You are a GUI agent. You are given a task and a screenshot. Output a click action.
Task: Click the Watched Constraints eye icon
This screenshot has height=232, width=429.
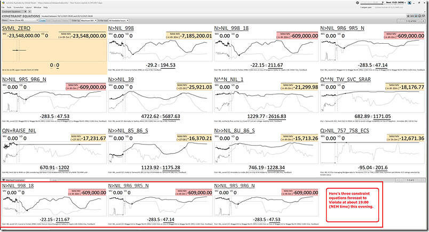(x=4, y=180)
